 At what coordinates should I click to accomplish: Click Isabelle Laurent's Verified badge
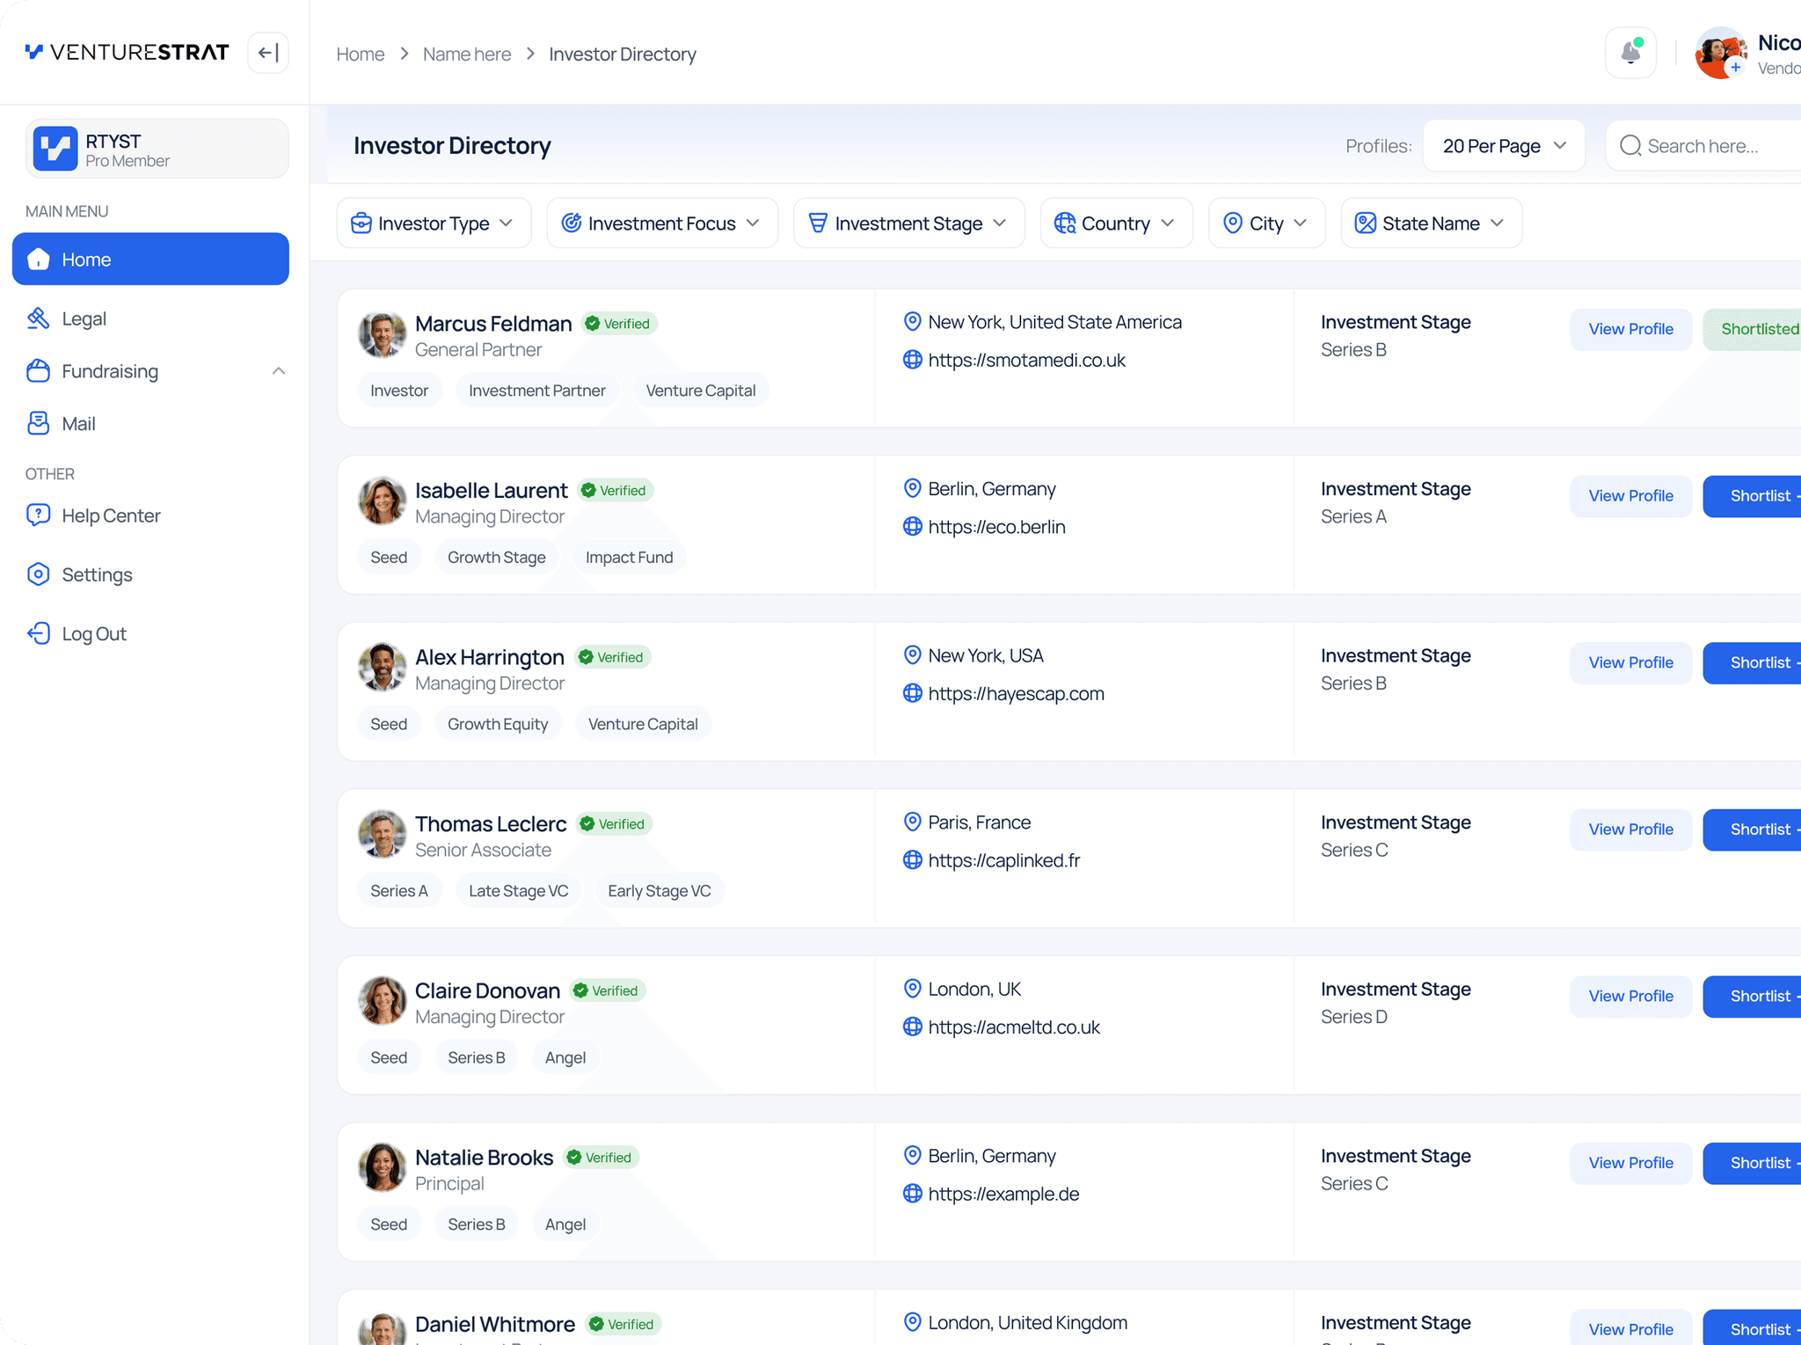click(615, 490)
